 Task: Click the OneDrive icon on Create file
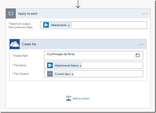click(x=15, y=44)
